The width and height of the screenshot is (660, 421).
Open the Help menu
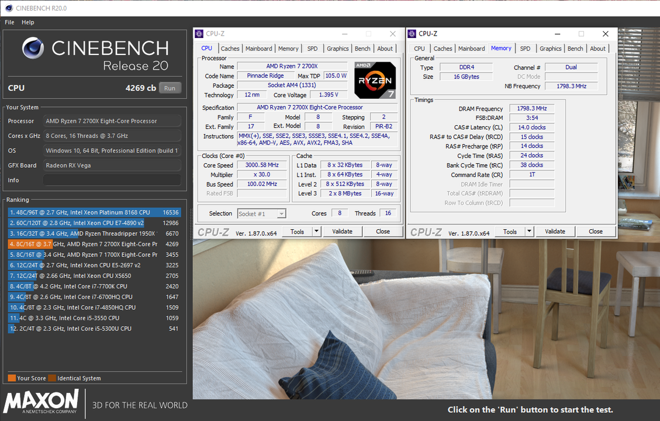(x=28, y=22)
